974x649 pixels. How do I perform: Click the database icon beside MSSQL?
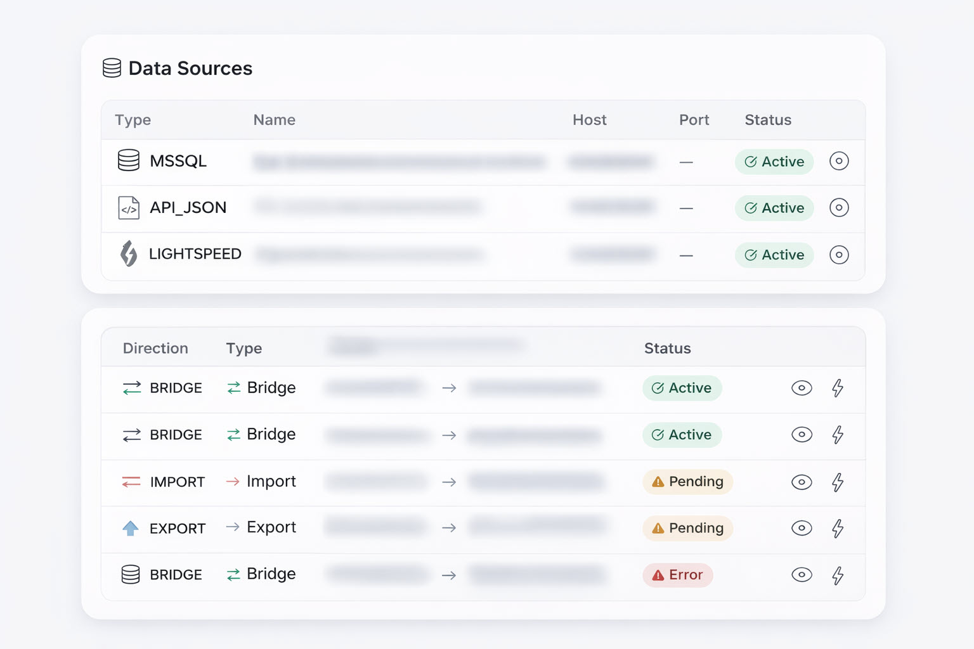[129, 161]
